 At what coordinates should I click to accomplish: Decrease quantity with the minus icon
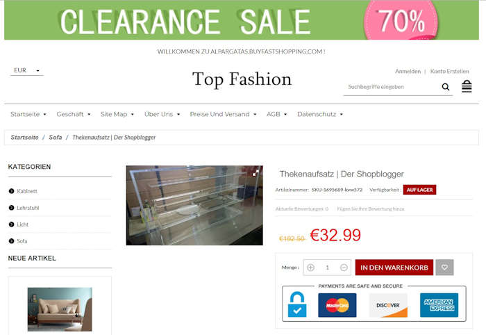344,268
